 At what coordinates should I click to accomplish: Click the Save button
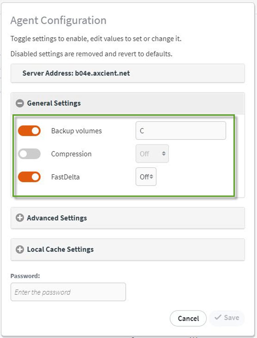click(227, 318)
